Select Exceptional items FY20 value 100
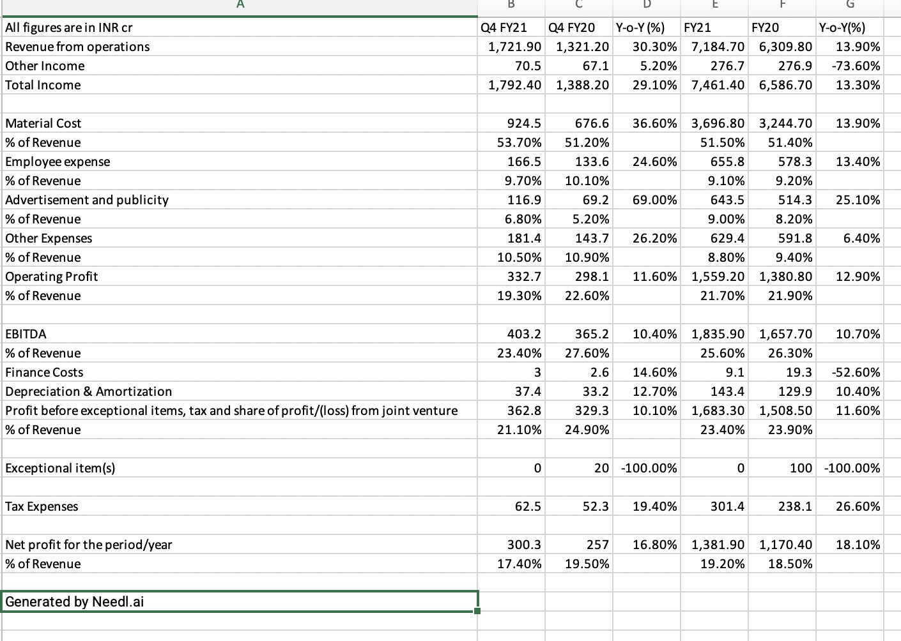 pos(782,468)
